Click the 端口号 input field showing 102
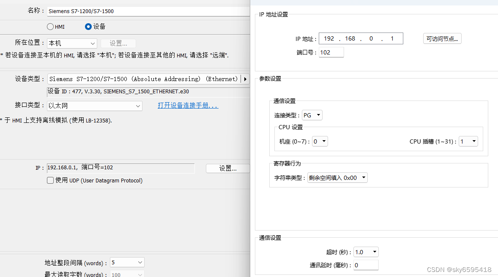Image resolution: width=498 pixels, height=277 pixels. click(x=331, y=52)
